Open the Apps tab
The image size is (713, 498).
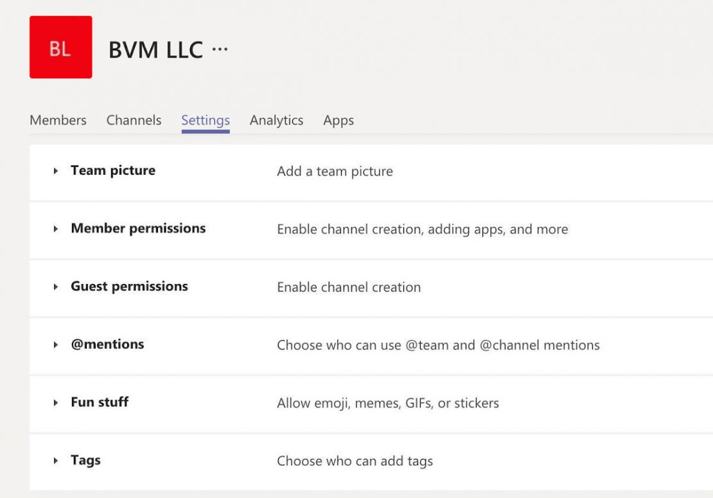pyautogui.click(x=339, y=120)
